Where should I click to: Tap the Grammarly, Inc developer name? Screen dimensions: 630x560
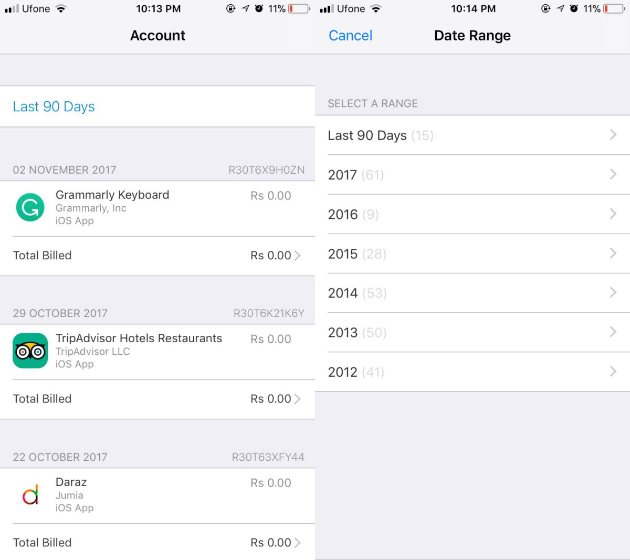tap(91, 208)
